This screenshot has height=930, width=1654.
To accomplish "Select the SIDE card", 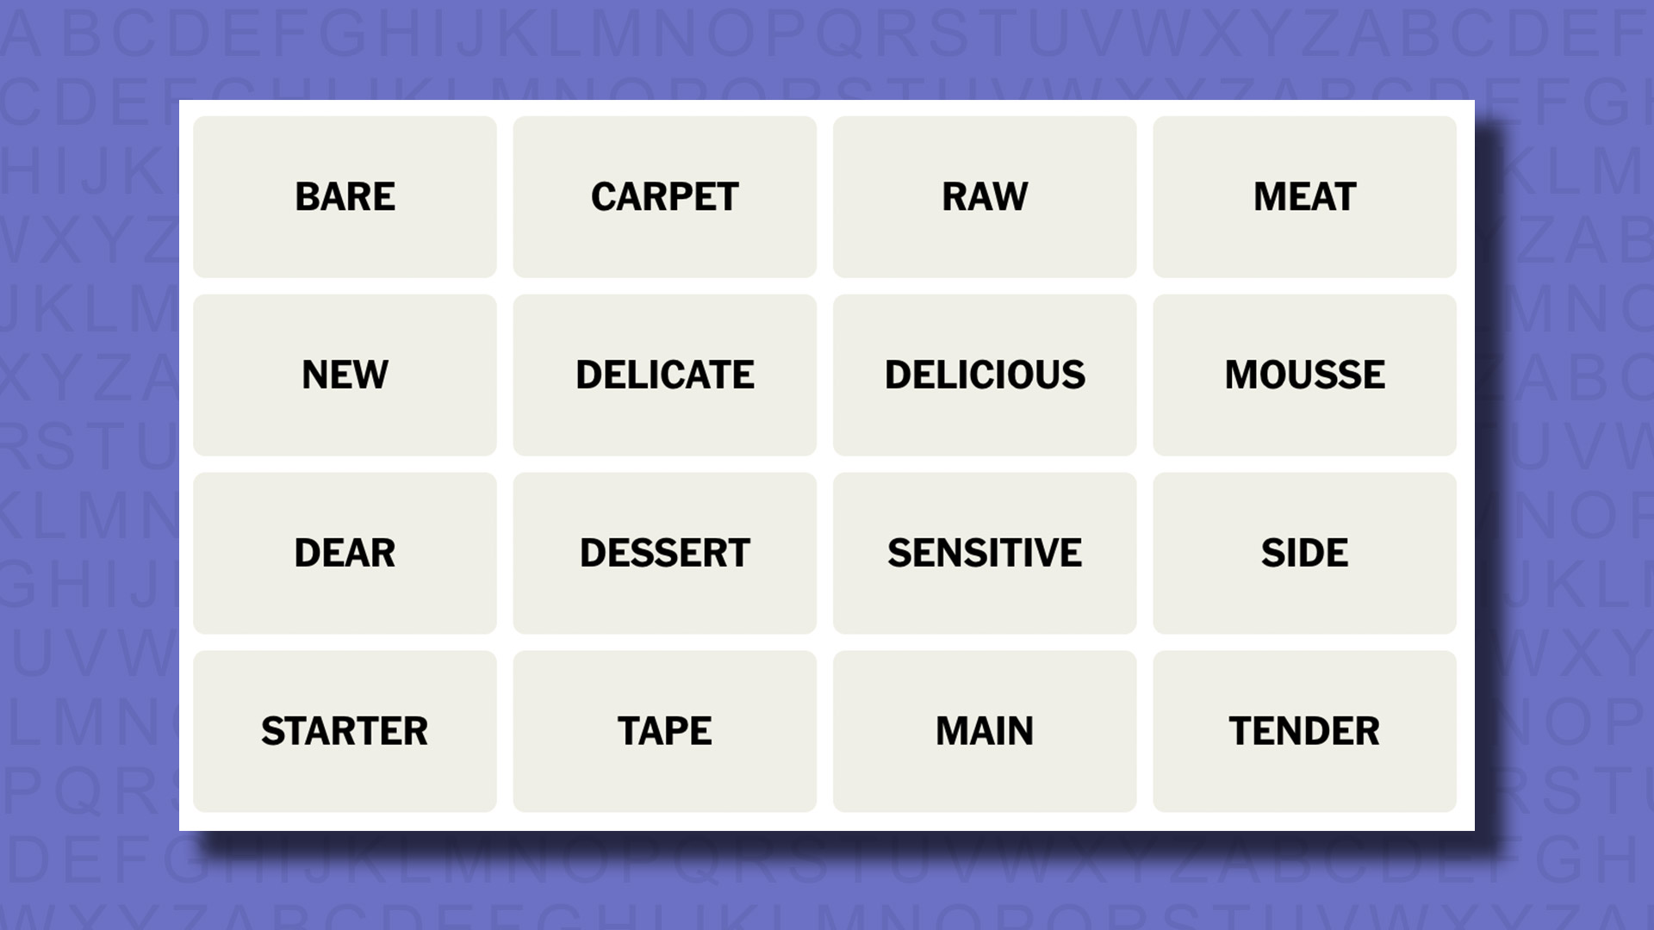I will (1304, 553).
